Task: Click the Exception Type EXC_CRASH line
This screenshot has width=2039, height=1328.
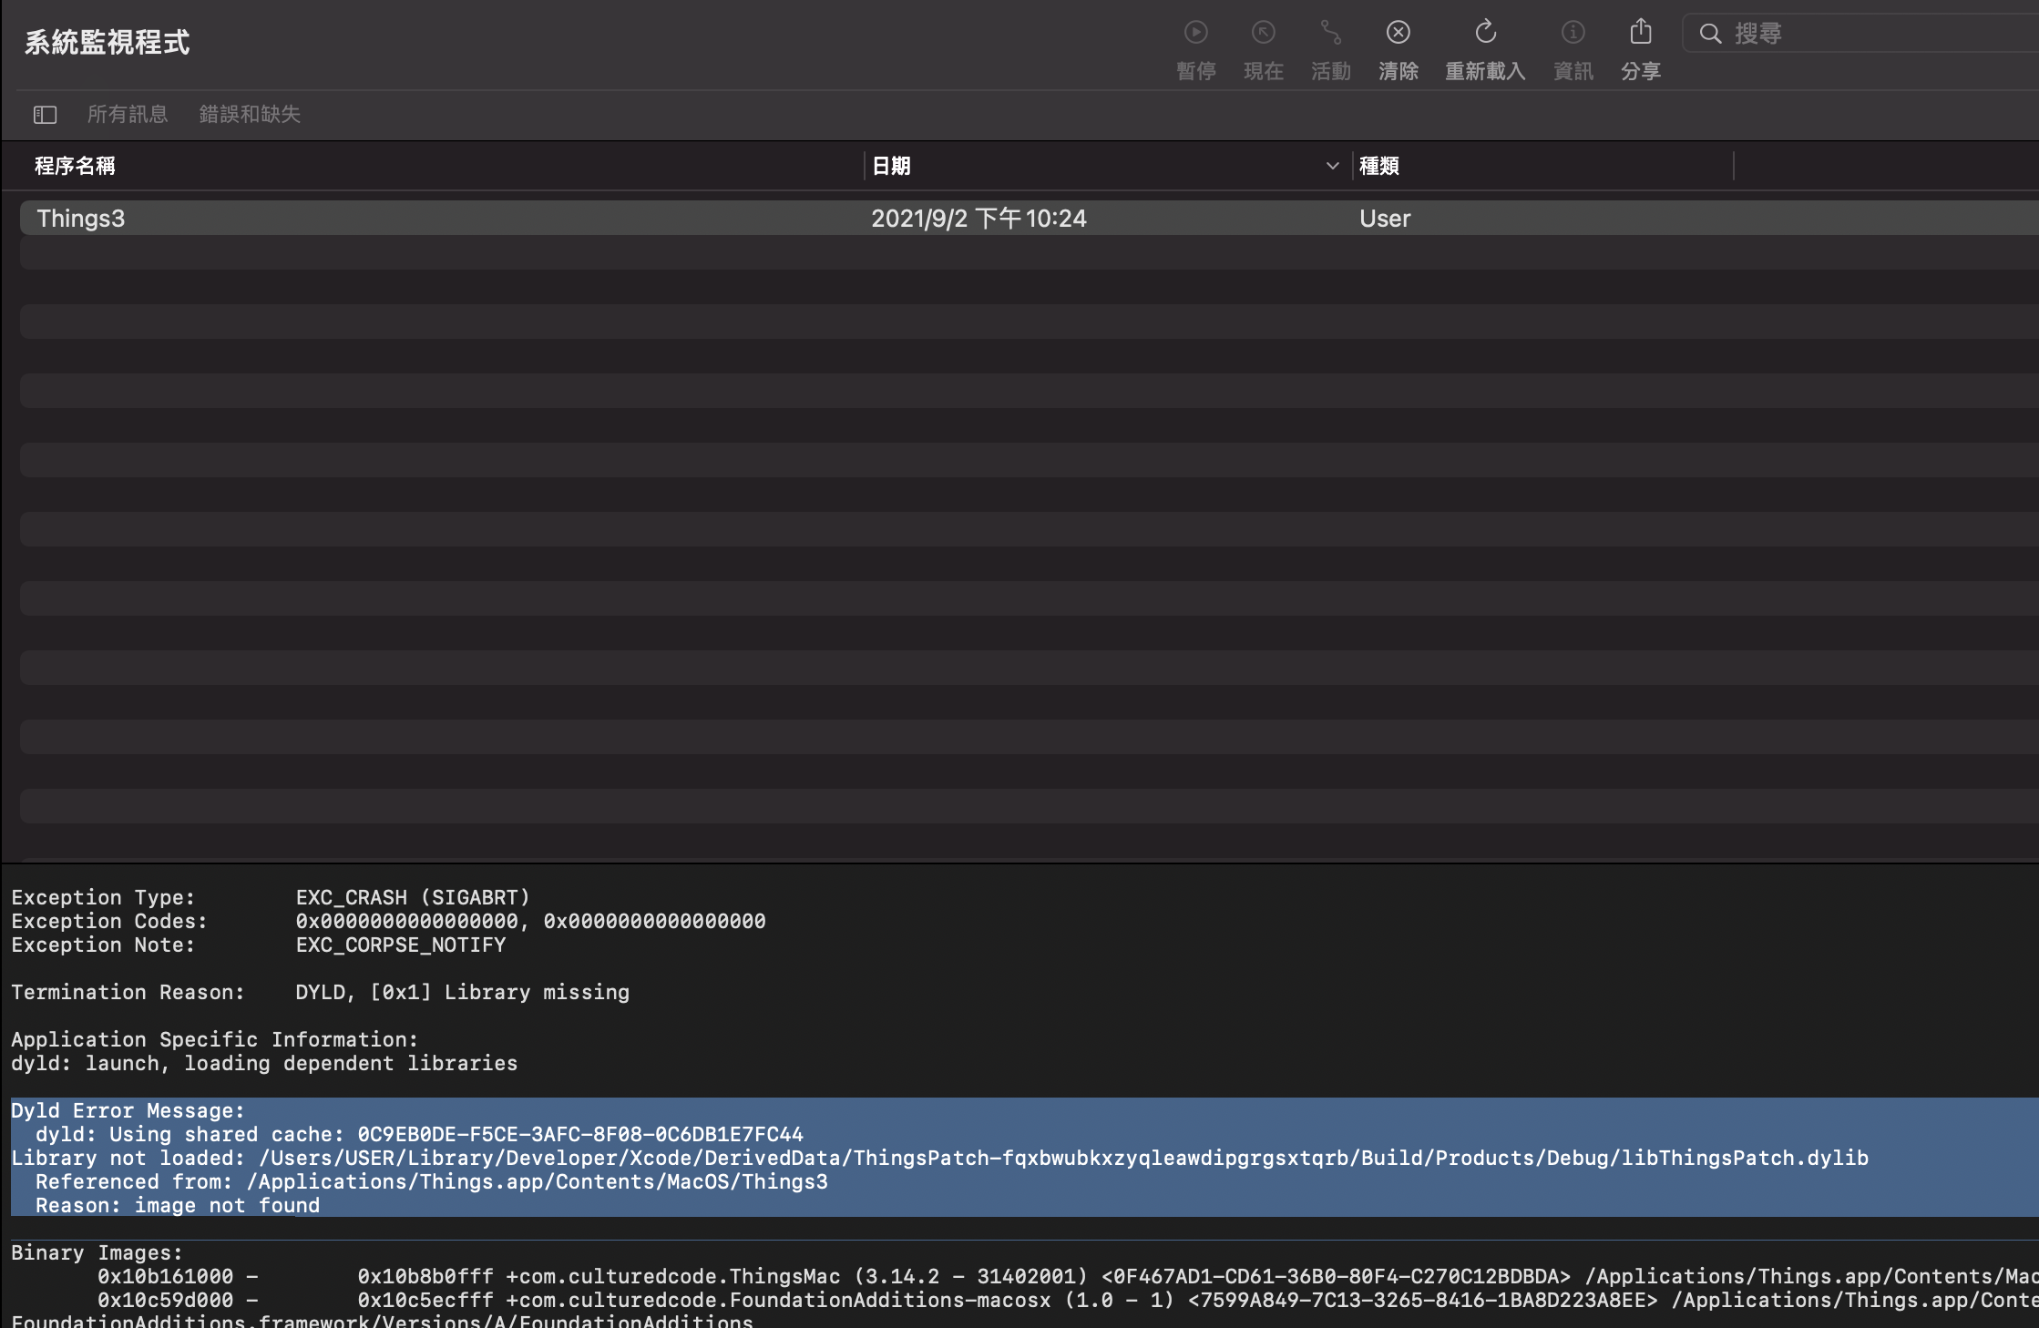Action: coord(271,897)
